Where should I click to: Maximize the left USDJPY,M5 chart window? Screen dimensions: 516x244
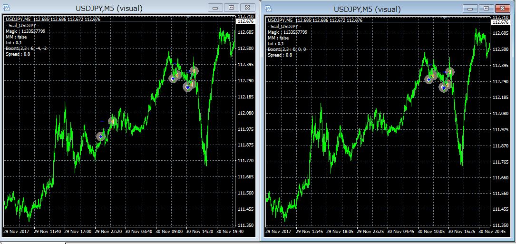tap(231, 8)
